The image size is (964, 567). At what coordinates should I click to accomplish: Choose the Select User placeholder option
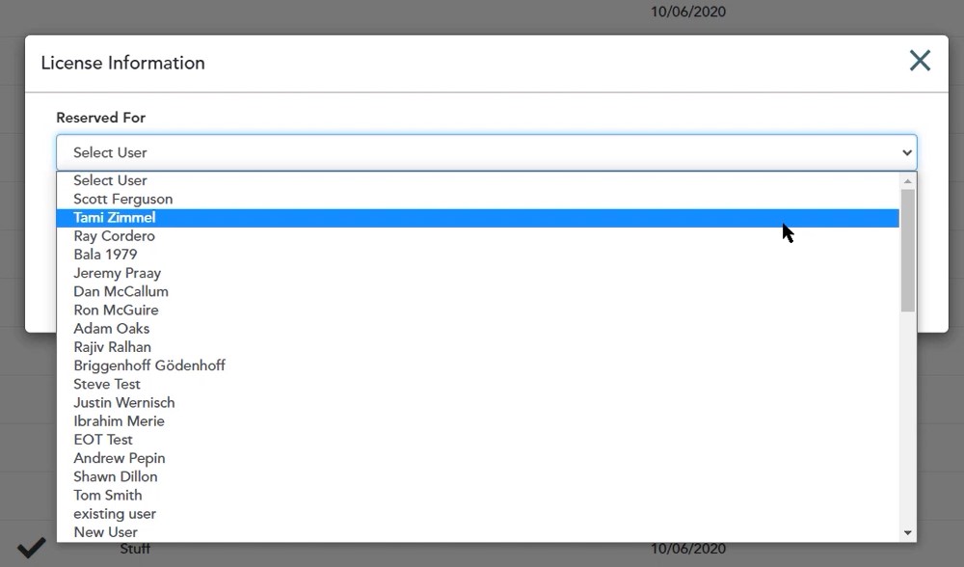tap(478, 180)
